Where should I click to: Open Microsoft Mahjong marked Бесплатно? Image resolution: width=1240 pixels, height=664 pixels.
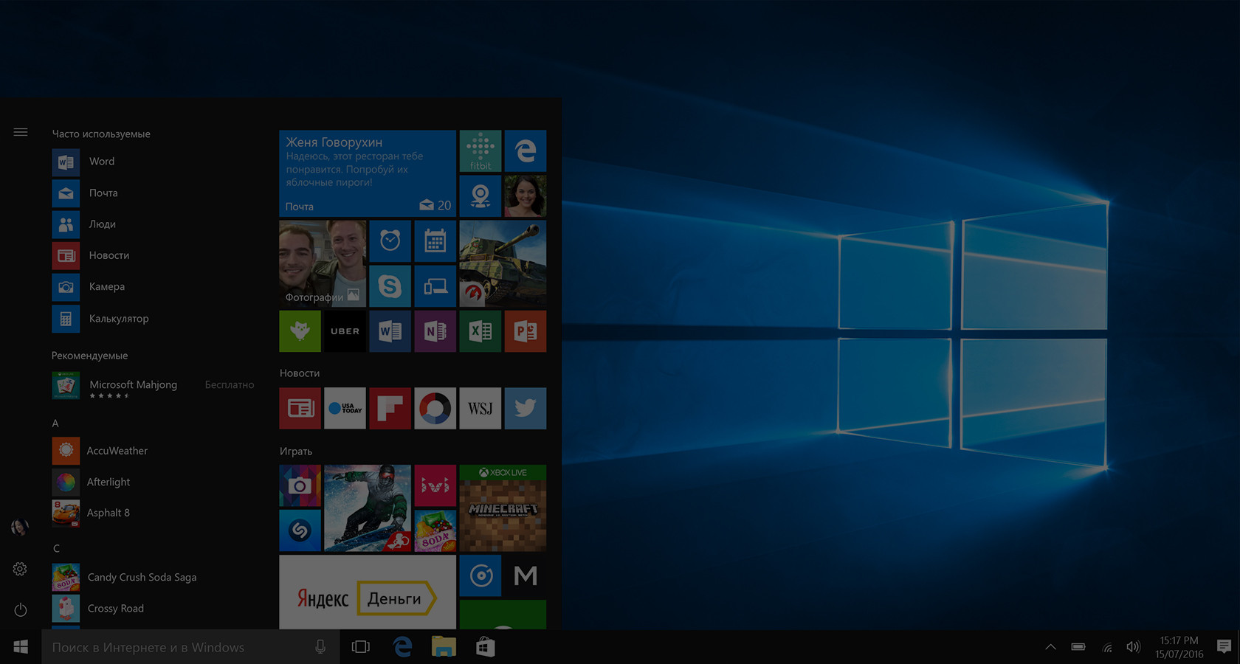pyautogui.click(x=133, y=384)
